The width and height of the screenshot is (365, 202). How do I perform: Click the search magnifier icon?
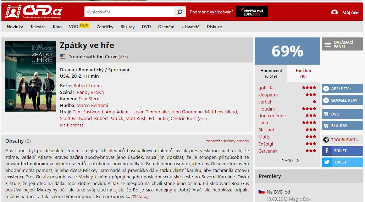(x=180, y=12)
